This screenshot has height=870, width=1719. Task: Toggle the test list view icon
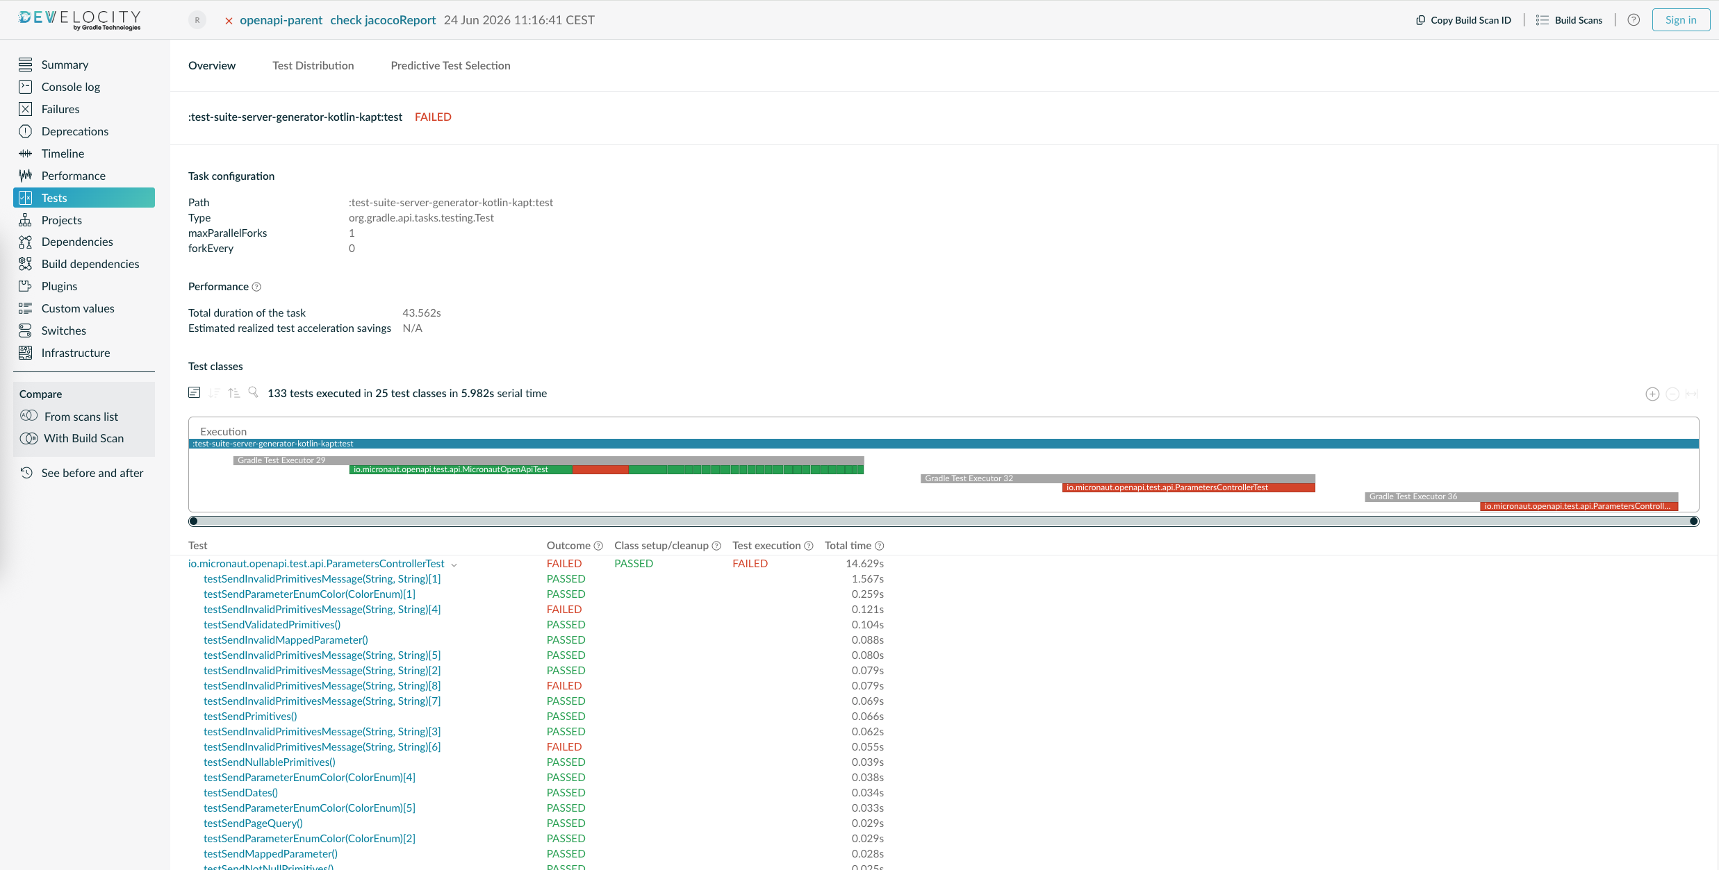tap(195, 393)
